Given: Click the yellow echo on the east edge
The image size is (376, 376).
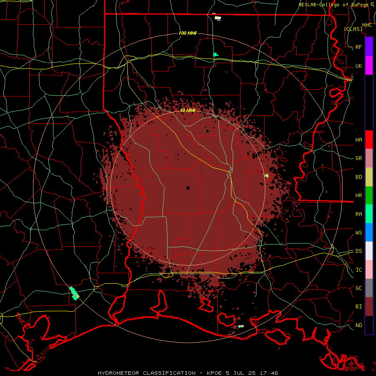Looking at the screenshot, I should (x=267, y=176).
